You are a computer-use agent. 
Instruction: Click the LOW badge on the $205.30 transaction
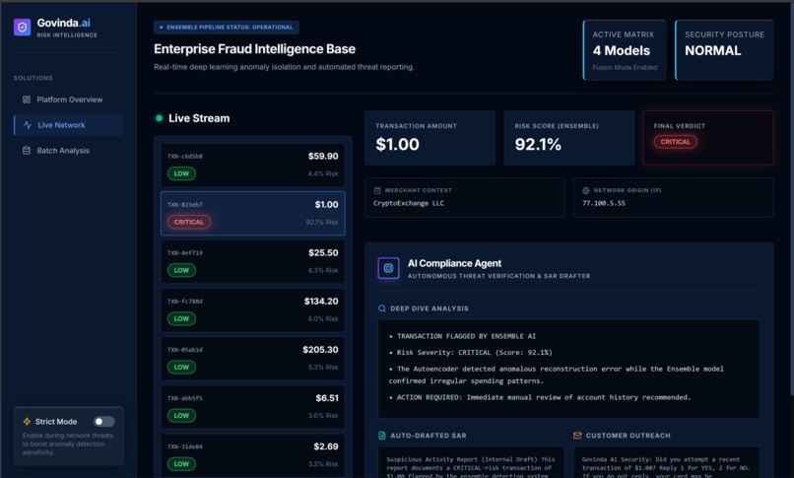click(x=181, y=367)
